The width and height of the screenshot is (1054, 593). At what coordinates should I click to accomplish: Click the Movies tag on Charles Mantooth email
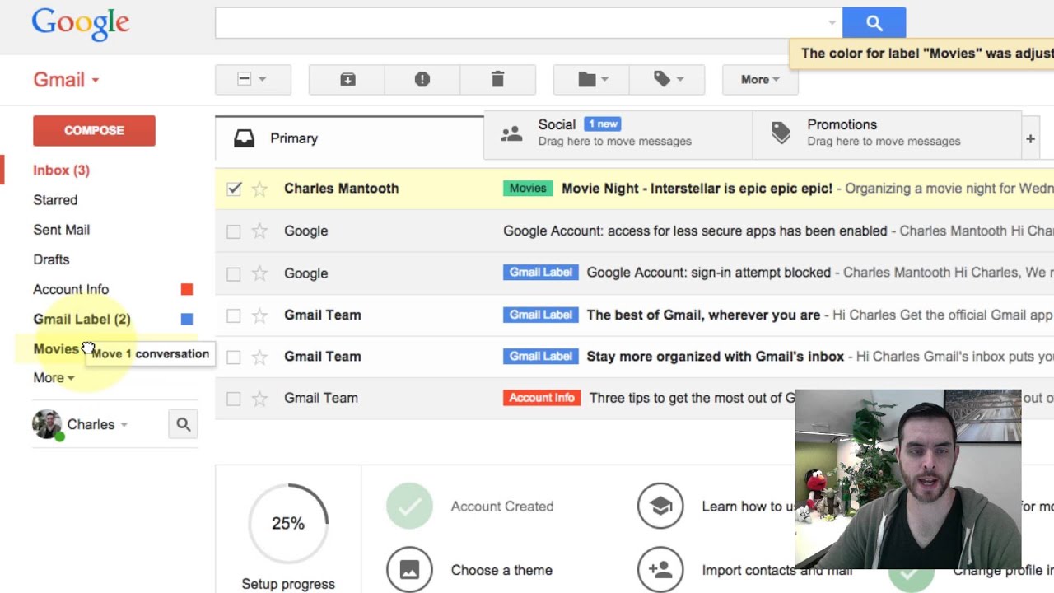(x=528, y=189)
